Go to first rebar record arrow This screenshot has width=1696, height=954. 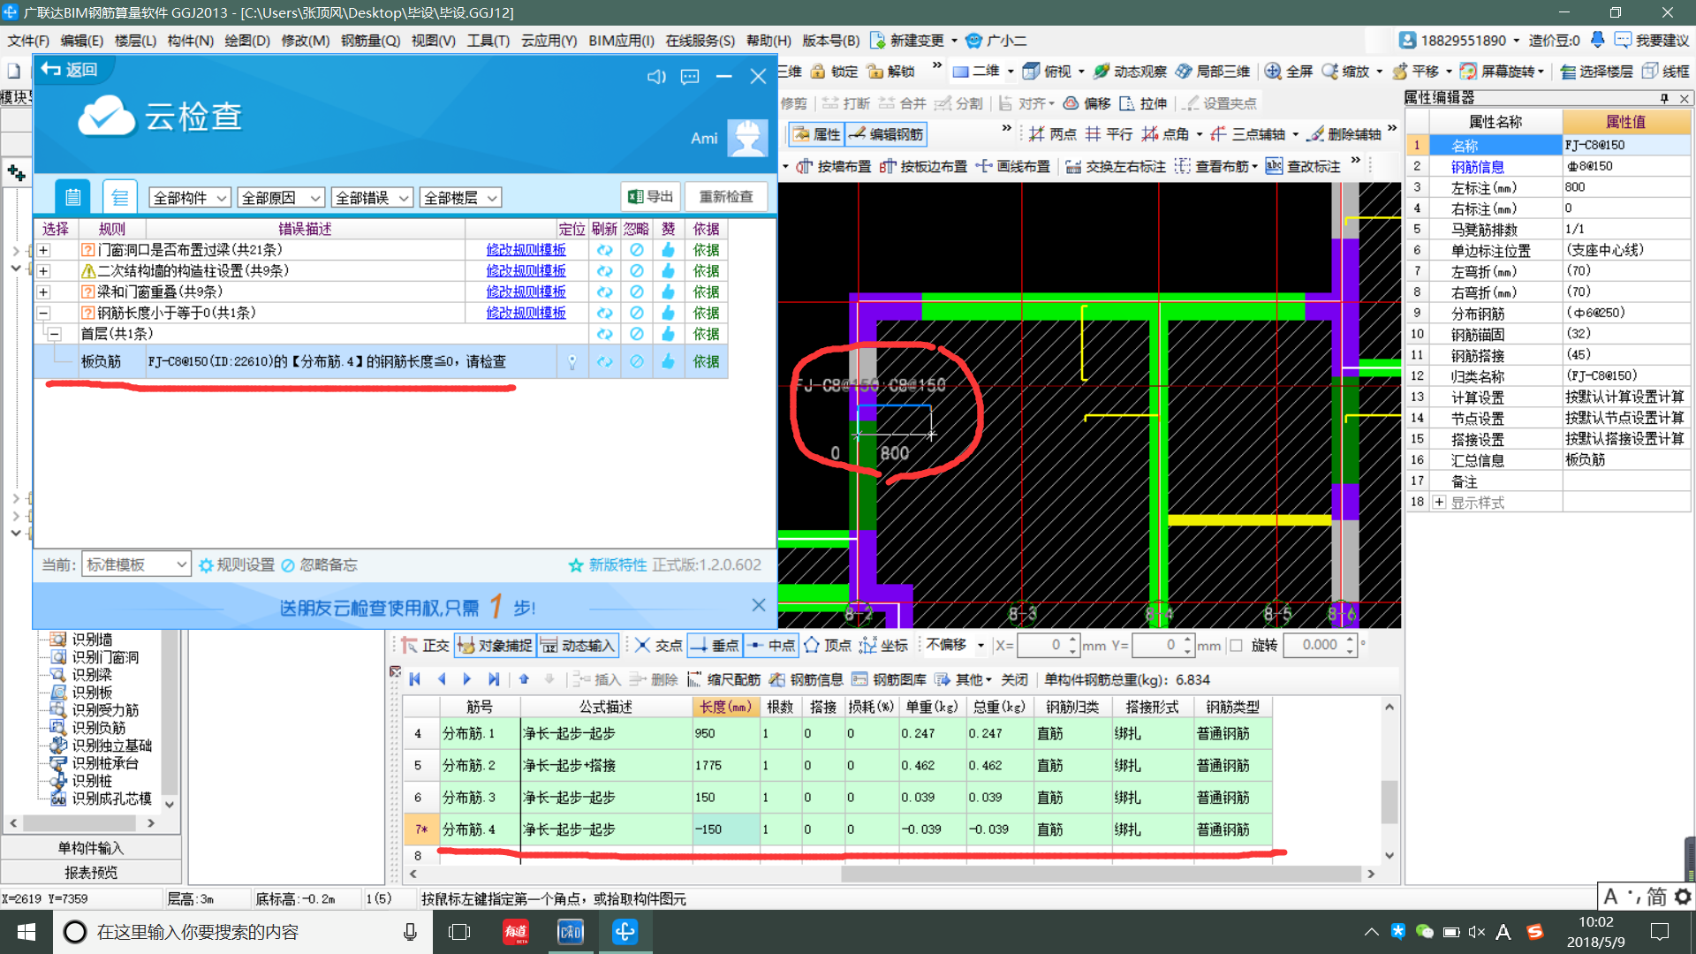414,679
